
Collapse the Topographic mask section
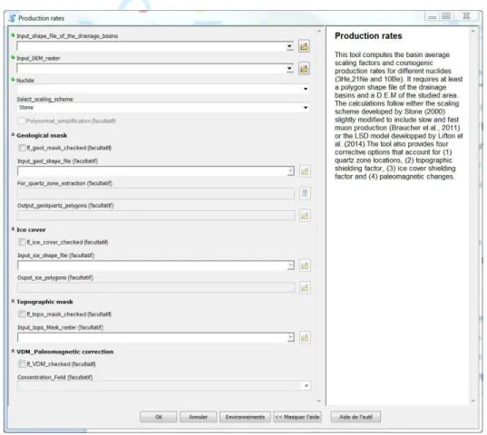click(13, 301)
